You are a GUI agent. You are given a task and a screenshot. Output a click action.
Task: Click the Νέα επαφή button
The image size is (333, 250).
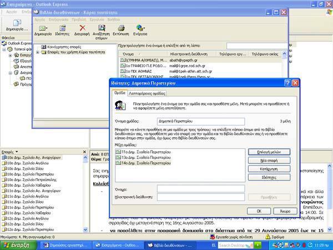(269, 161)
